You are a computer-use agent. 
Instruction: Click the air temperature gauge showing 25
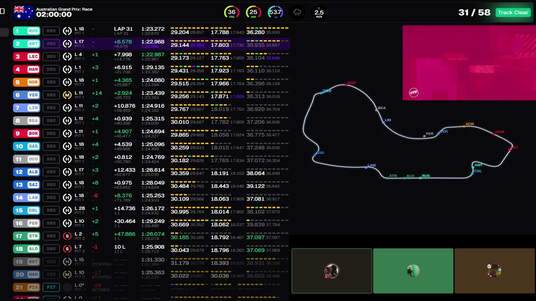[x=253, y=12]
